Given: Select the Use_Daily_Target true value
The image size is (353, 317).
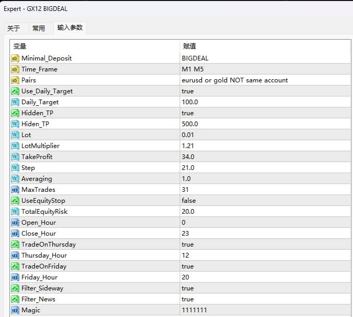Looking at the screenshot, I should [x=187, y=91].
